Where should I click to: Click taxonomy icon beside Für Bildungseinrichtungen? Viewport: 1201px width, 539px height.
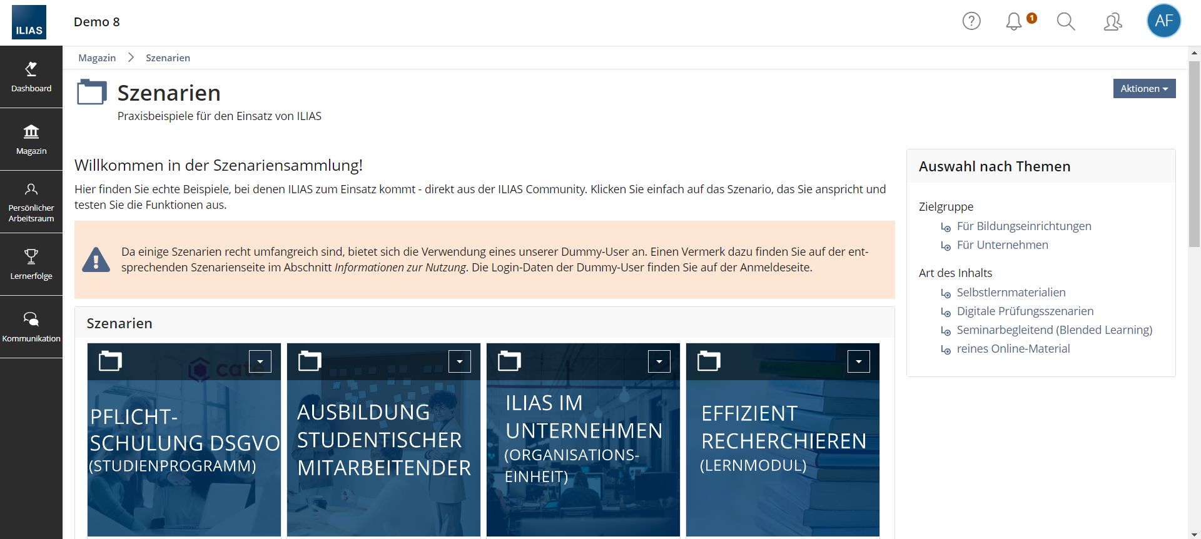[946, 227]
